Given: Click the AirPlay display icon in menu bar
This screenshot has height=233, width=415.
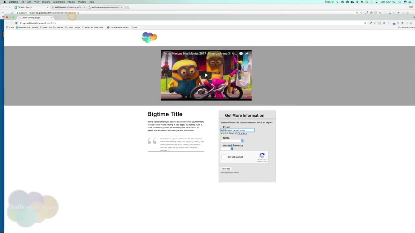Looking at the screenshot, I should (376, 2).
